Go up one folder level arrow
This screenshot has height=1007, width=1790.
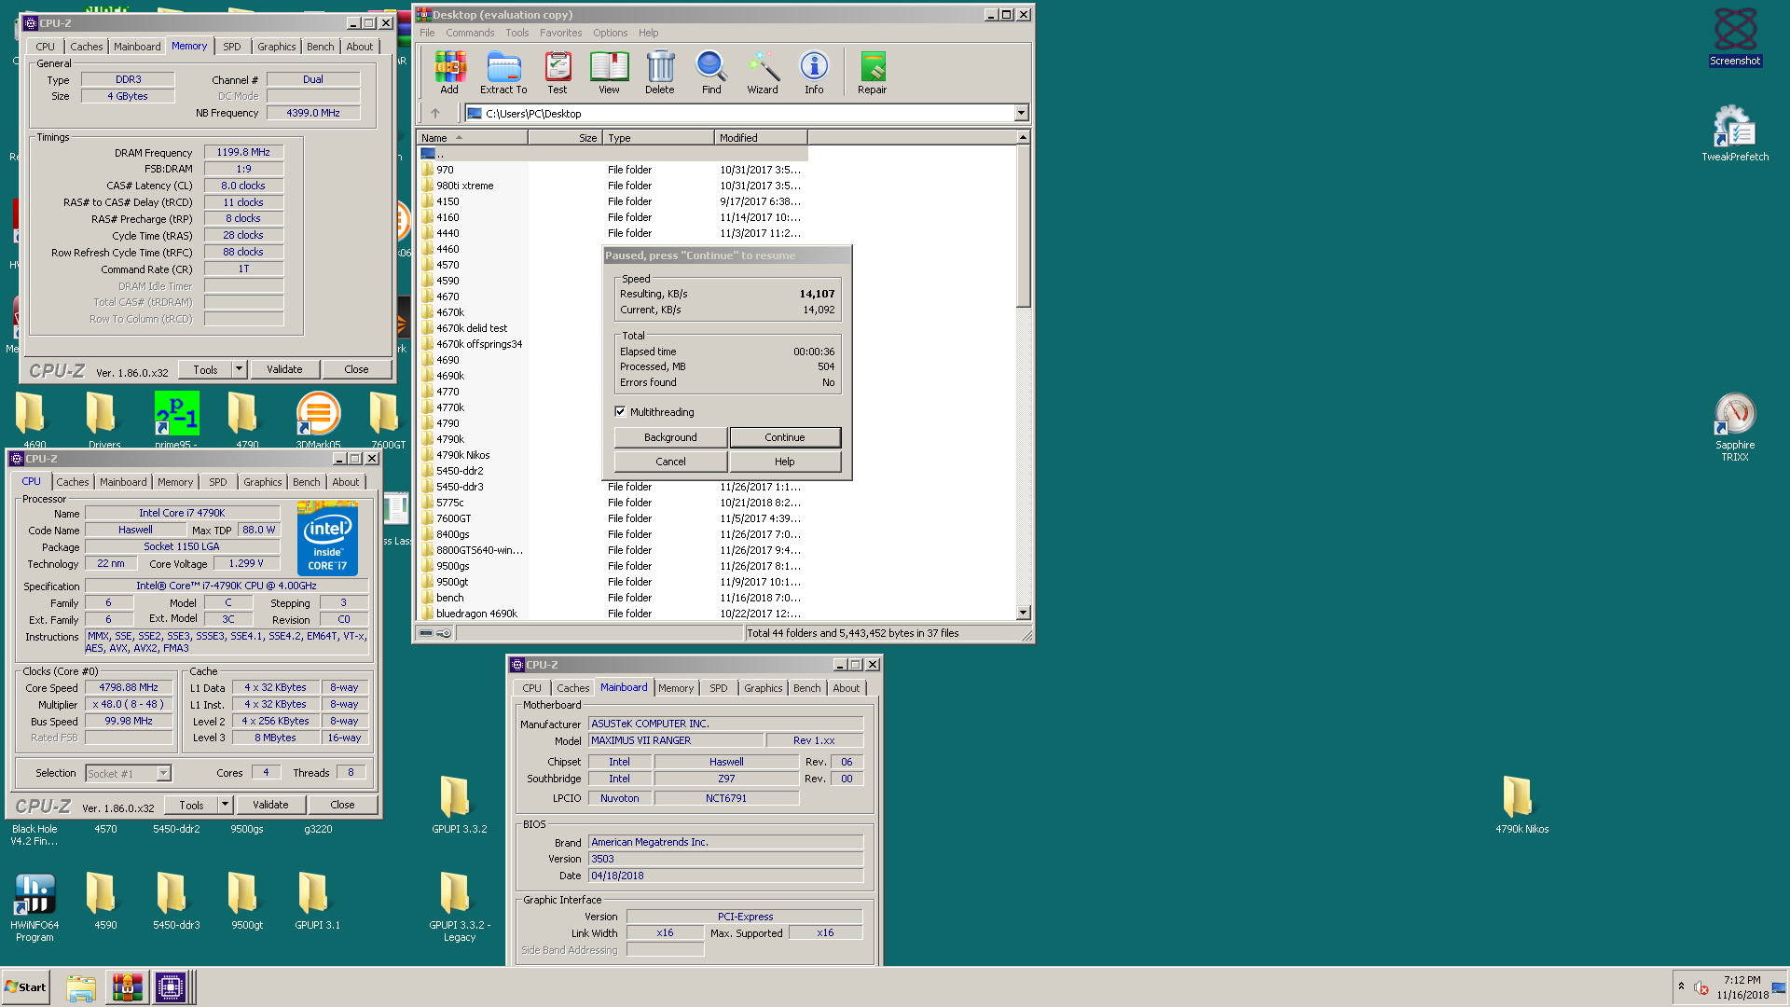(x=435, y=113)
